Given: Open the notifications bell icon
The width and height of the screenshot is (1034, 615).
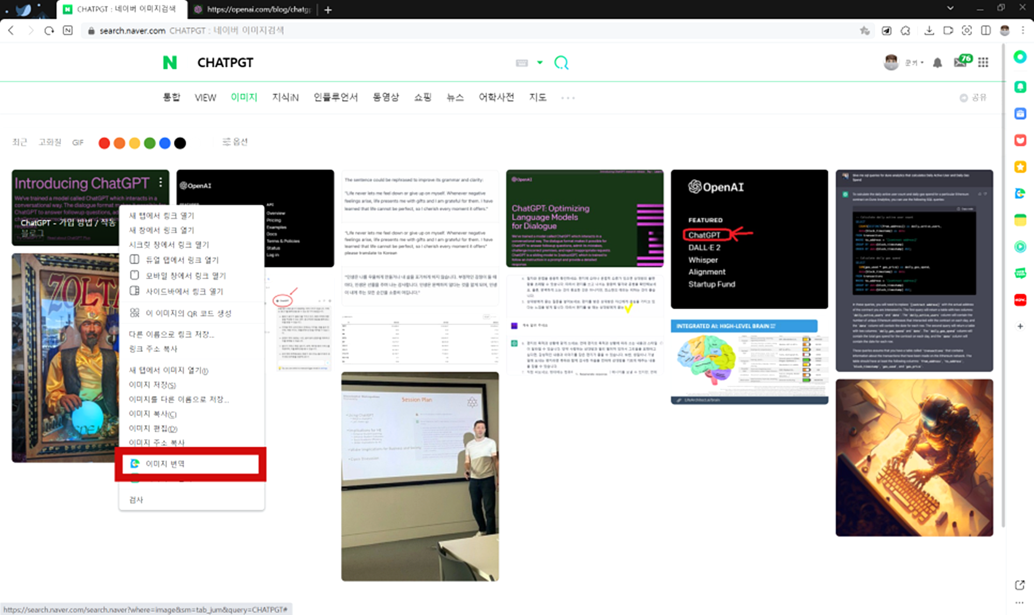Looking at the screenshot, I should click(x=937, y=63).
